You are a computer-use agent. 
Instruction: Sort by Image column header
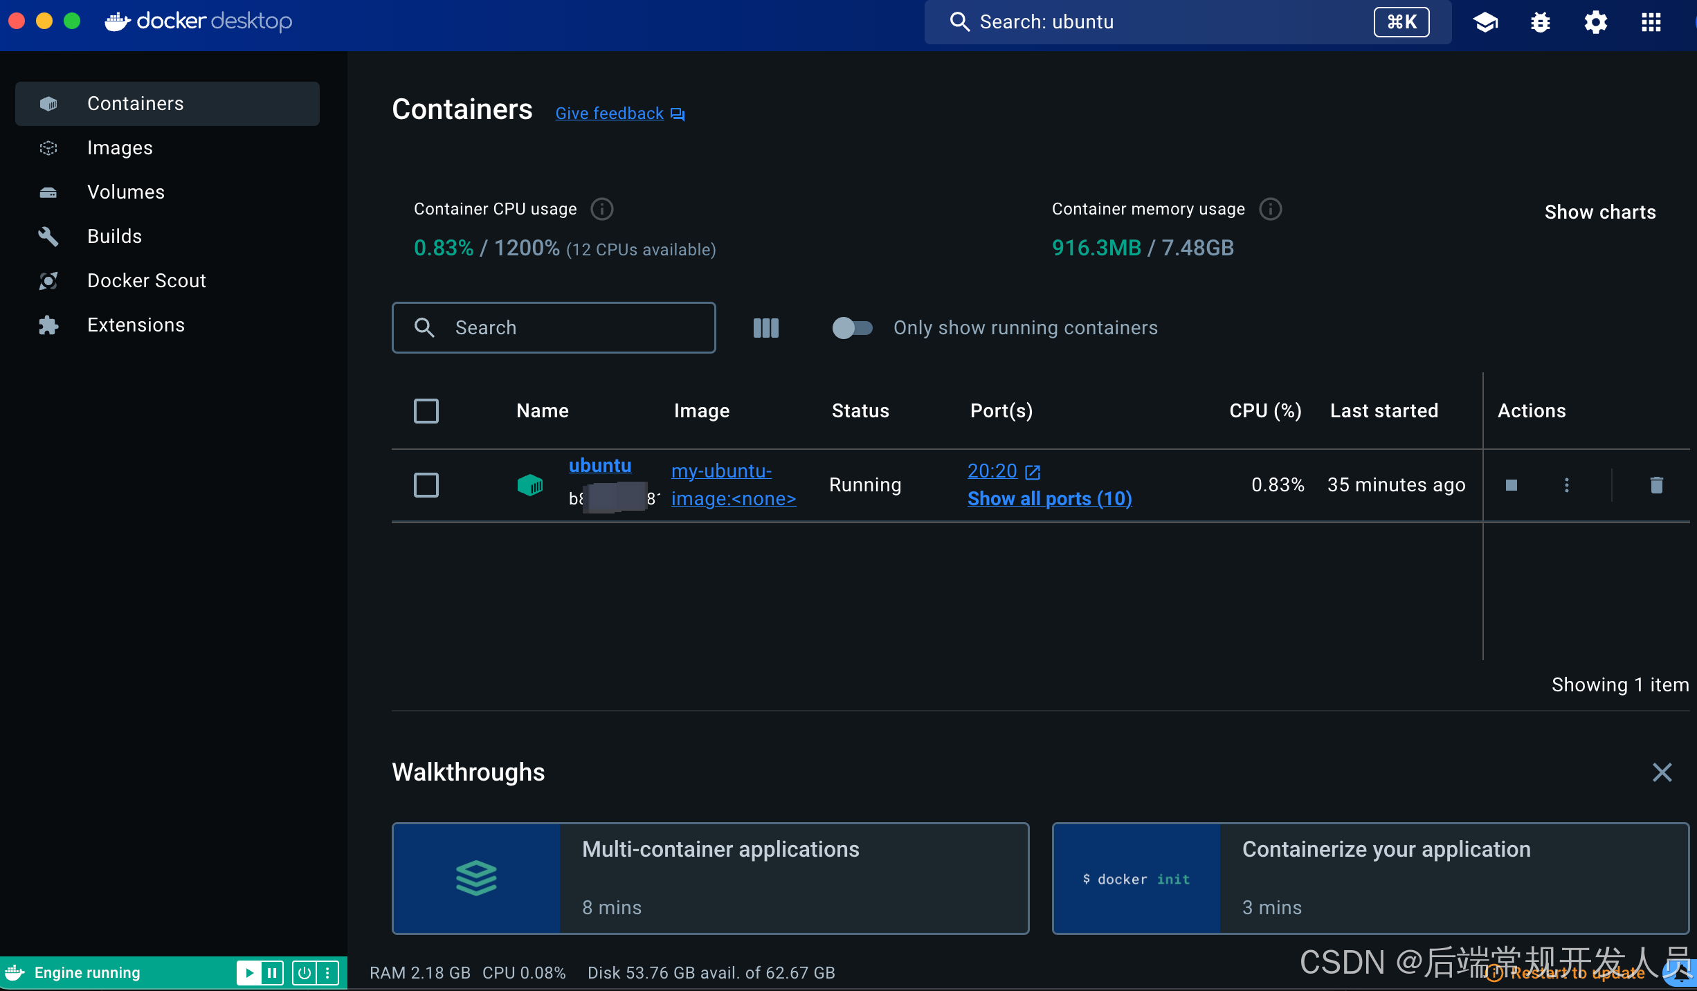click(702, 411)
